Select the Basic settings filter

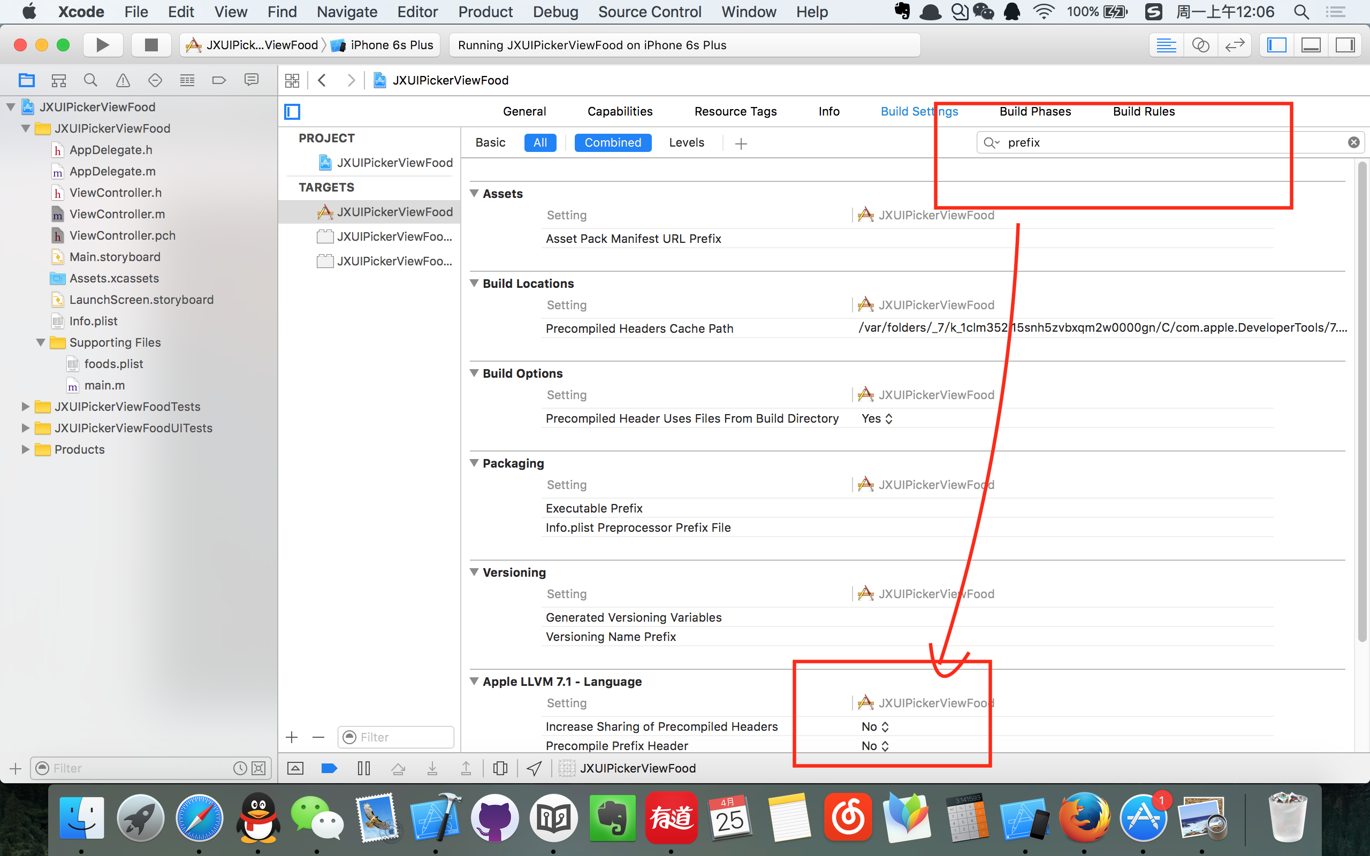490,143
